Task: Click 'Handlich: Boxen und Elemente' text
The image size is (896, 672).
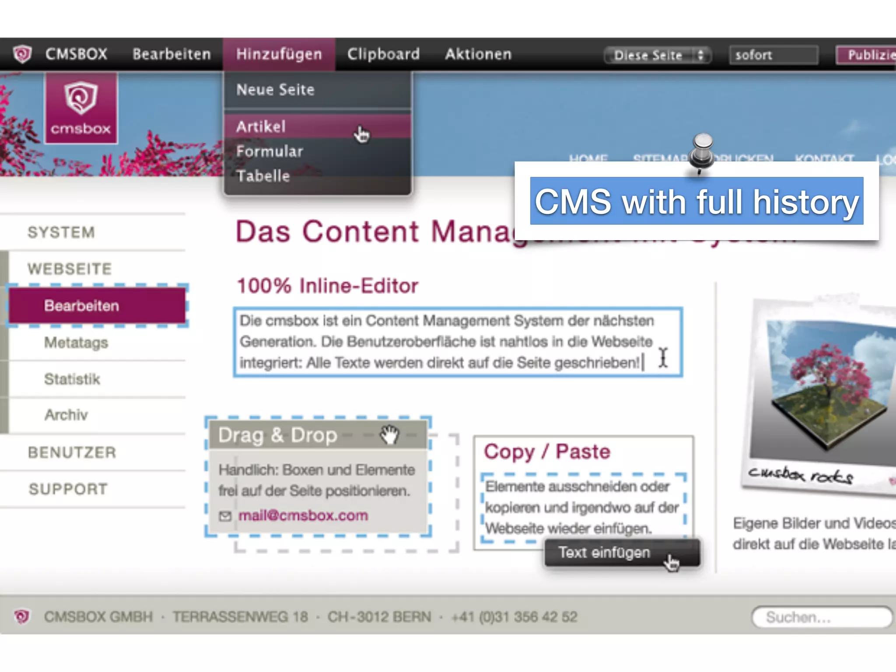Action: (x=317, y=470)
